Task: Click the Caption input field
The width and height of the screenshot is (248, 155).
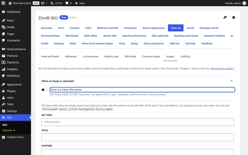Action: click(x=138, y=152)
